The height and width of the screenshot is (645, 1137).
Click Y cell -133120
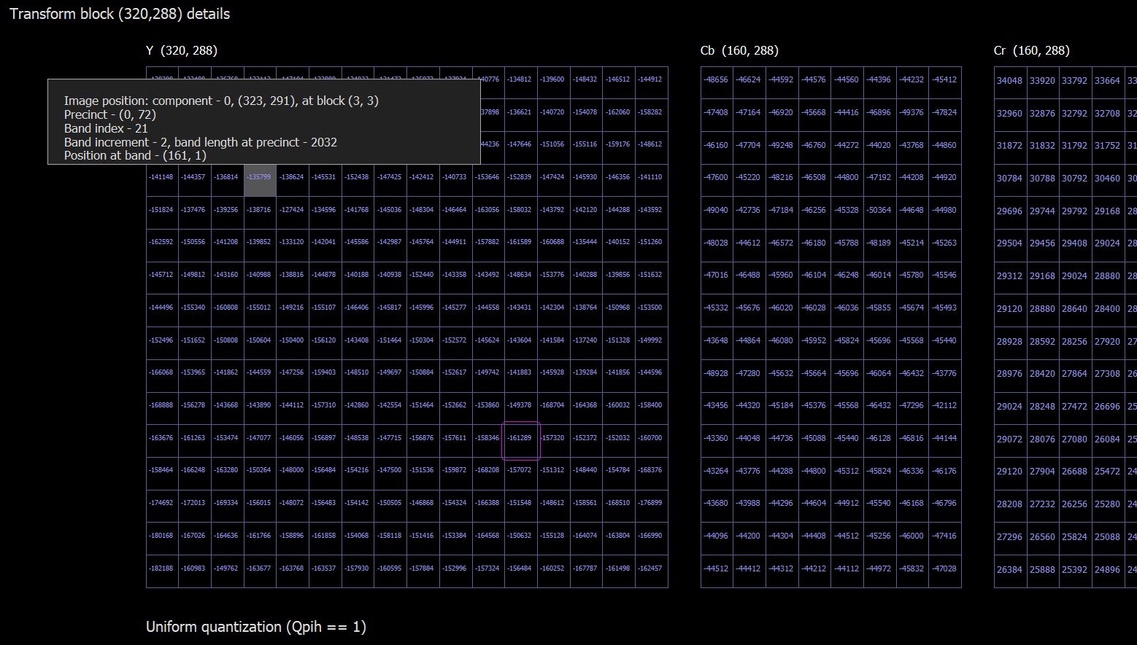point(293,242)
